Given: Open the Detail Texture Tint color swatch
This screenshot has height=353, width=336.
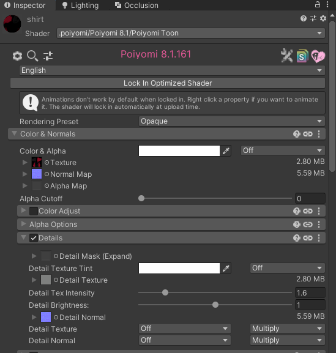Looking at the screenshot, I should [179, 269].
